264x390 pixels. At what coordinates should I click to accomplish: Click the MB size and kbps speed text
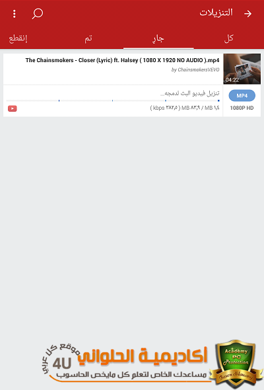click(x=185, y=108)
